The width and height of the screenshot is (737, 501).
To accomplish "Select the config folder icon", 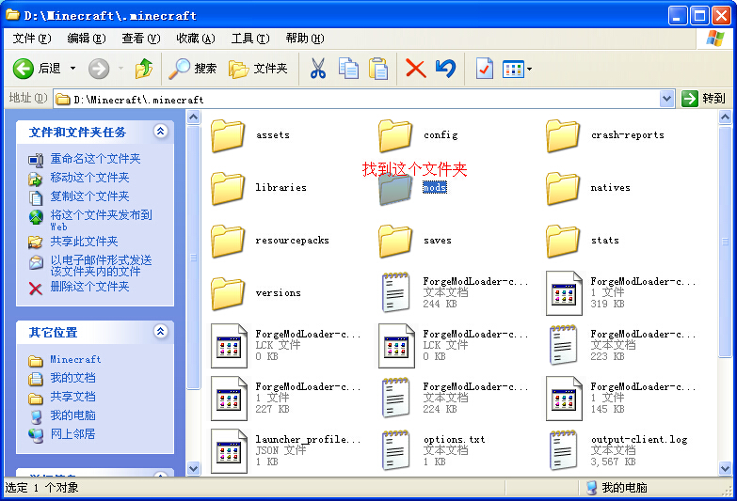I will (395, 135).
